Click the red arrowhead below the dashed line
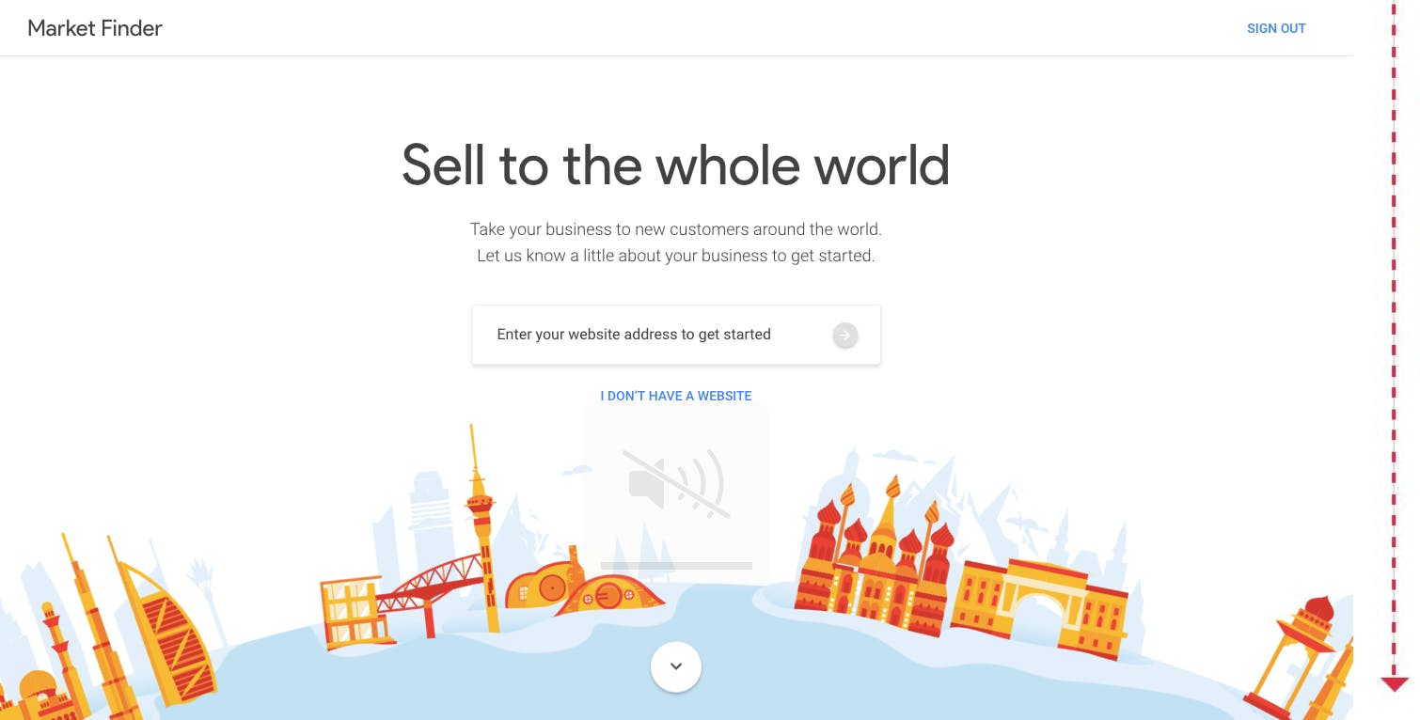Viewport: 1420px width, 720px height. tap(1395, 684)
